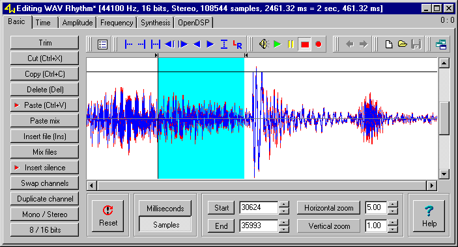Click the selection start marker above waveform
458x247 pixels.
156,55
